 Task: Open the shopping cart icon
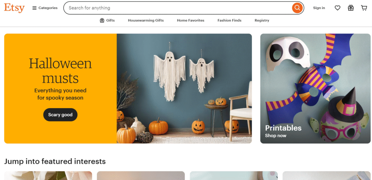(x=364, y=8)
